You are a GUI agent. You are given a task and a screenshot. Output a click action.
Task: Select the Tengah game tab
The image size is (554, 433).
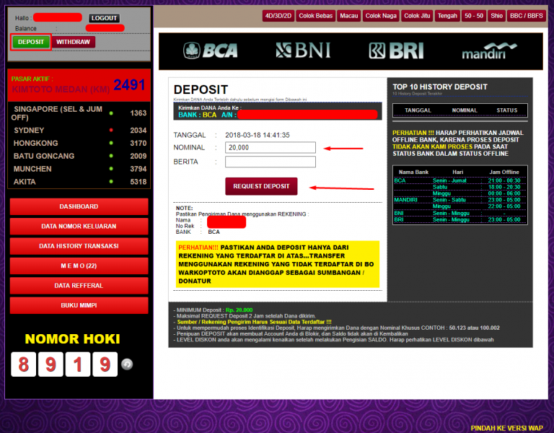point(447,16)
